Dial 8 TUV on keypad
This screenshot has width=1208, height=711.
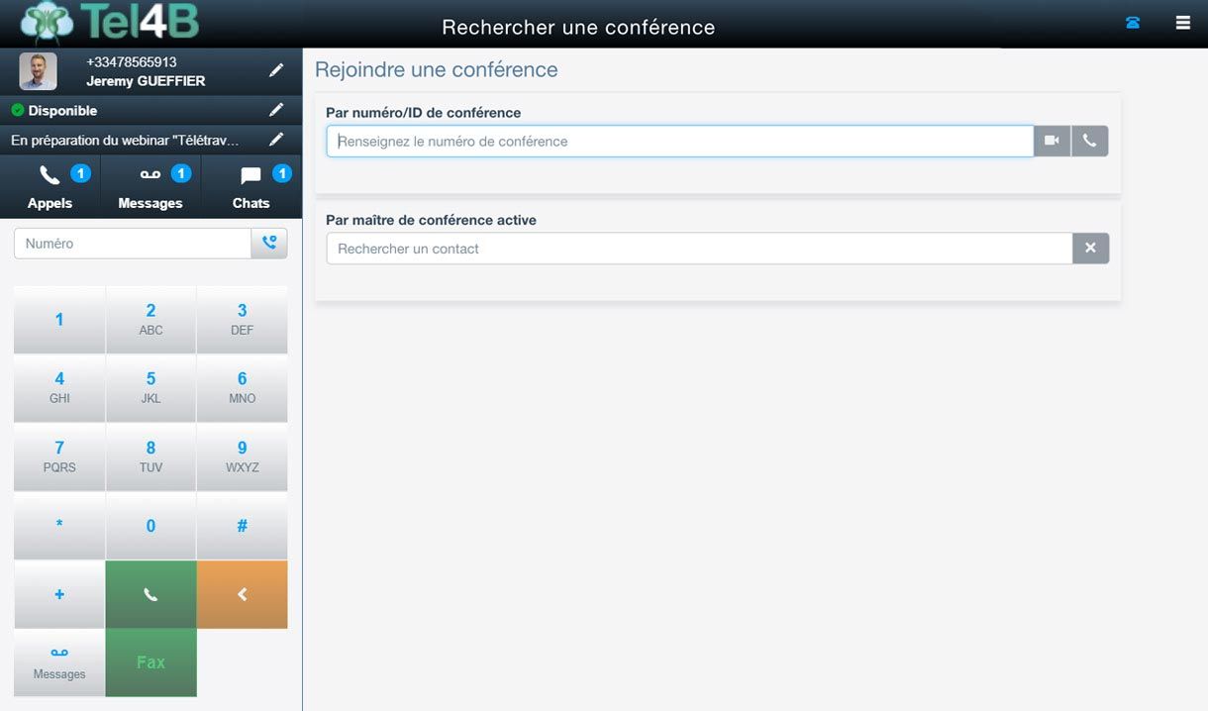point(151,457)
